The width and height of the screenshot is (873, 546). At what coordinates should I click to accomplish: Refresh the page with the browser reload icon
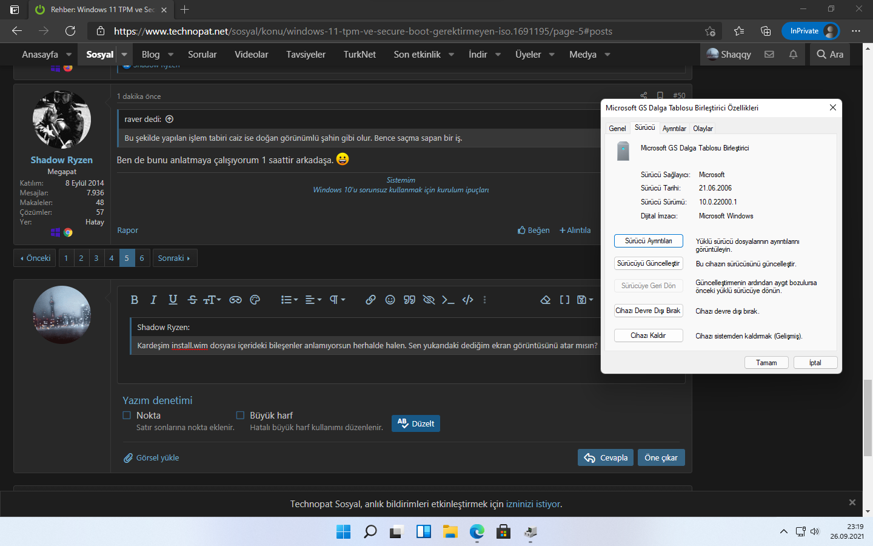70,31
